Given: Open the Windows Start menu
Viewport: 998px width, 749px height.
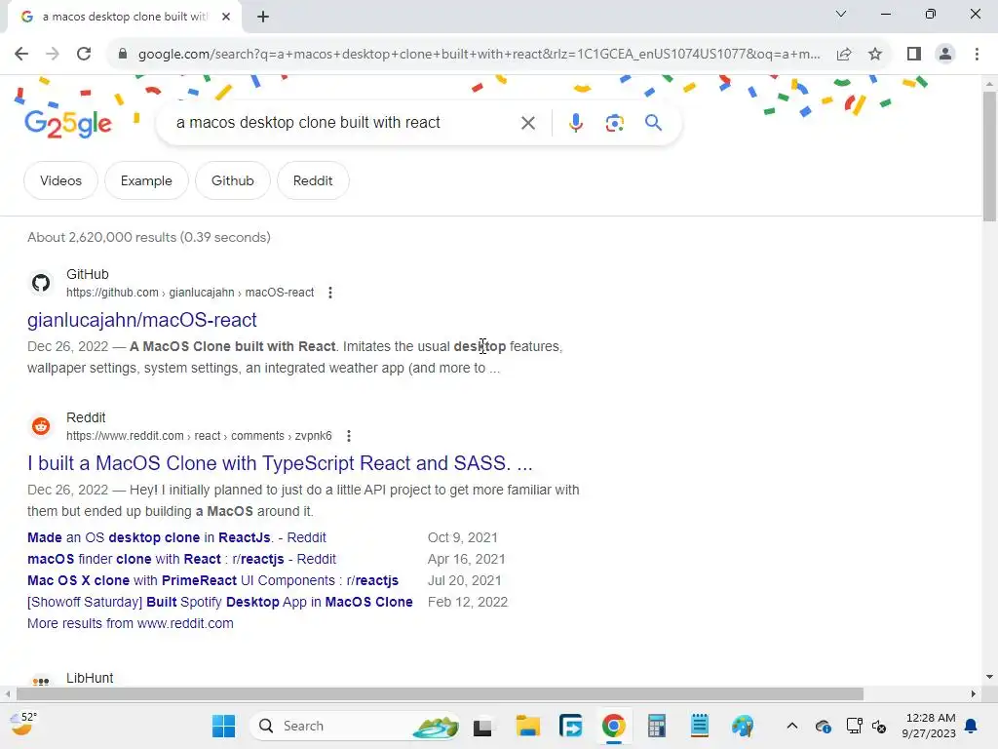Looking at the screenshot, I should (x=223, y=726).
